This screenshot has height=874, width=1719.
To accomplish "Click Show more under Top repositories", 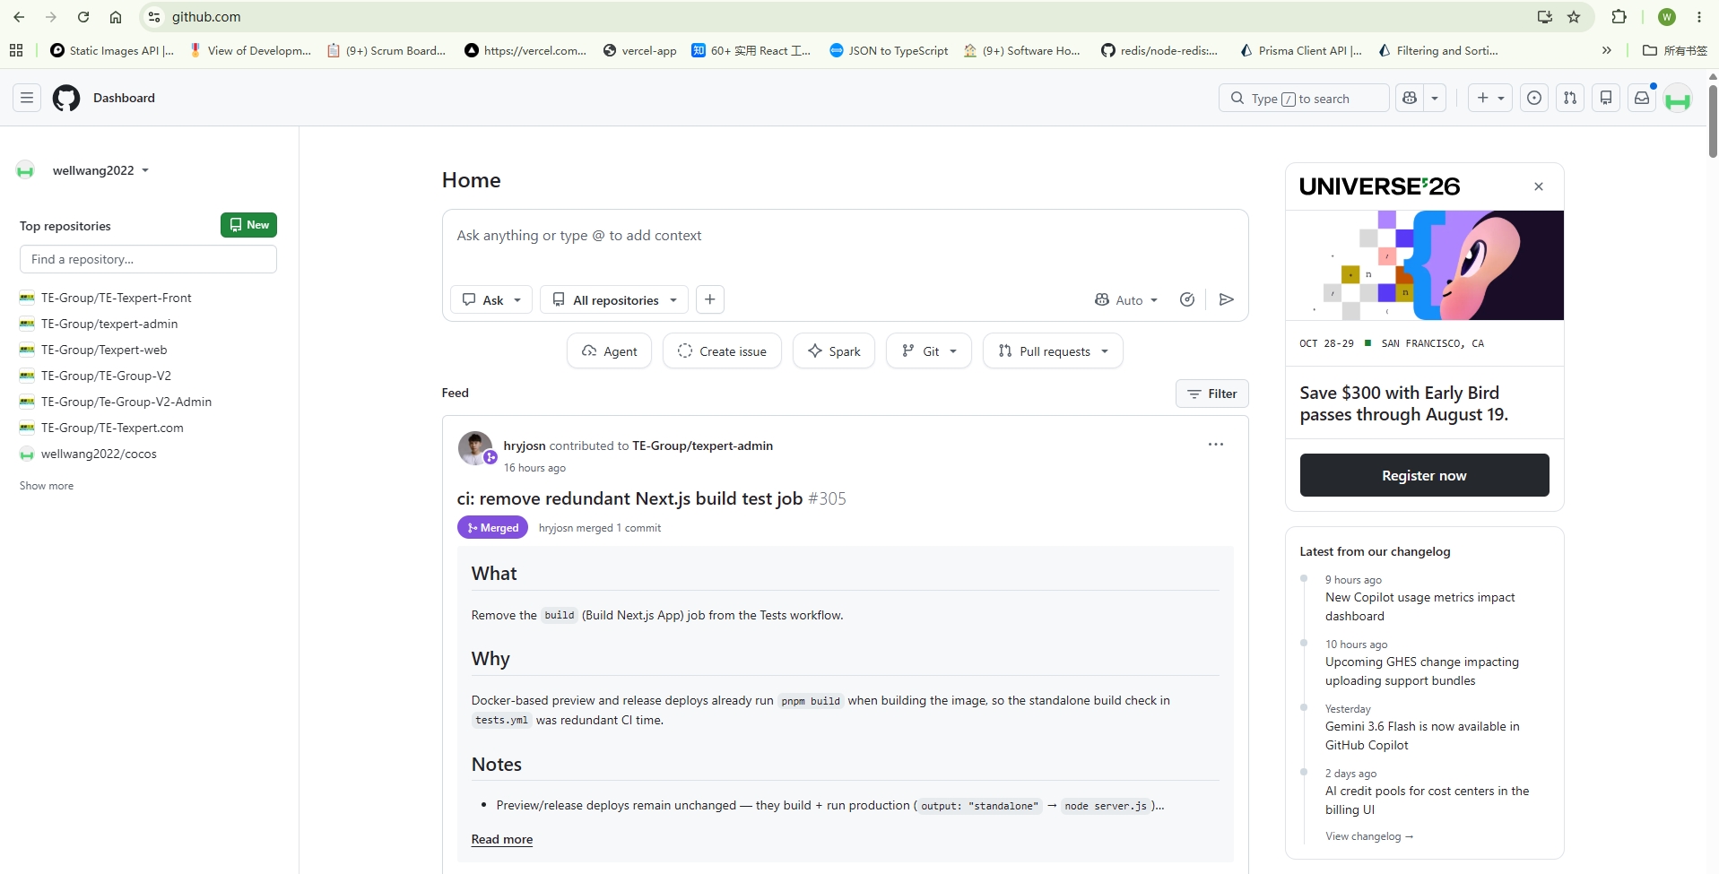I will [47, 486].
